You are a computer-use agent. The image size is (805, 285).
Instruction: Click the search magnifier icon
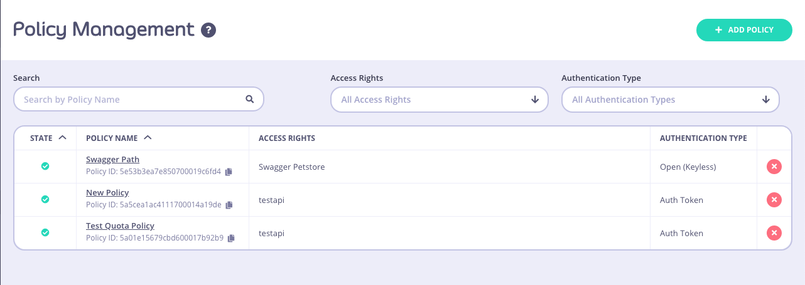tap(249, 99)
